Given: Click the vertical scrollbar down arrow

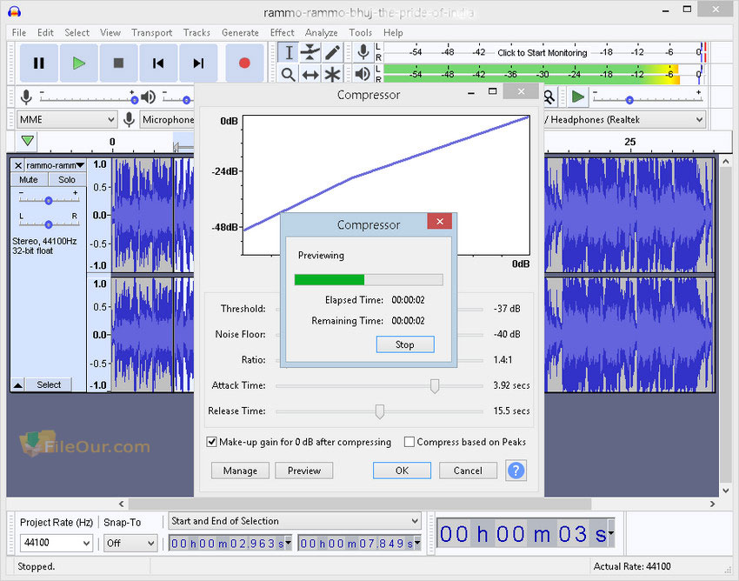Looking at the screenshot, I should tap(726, 491).
